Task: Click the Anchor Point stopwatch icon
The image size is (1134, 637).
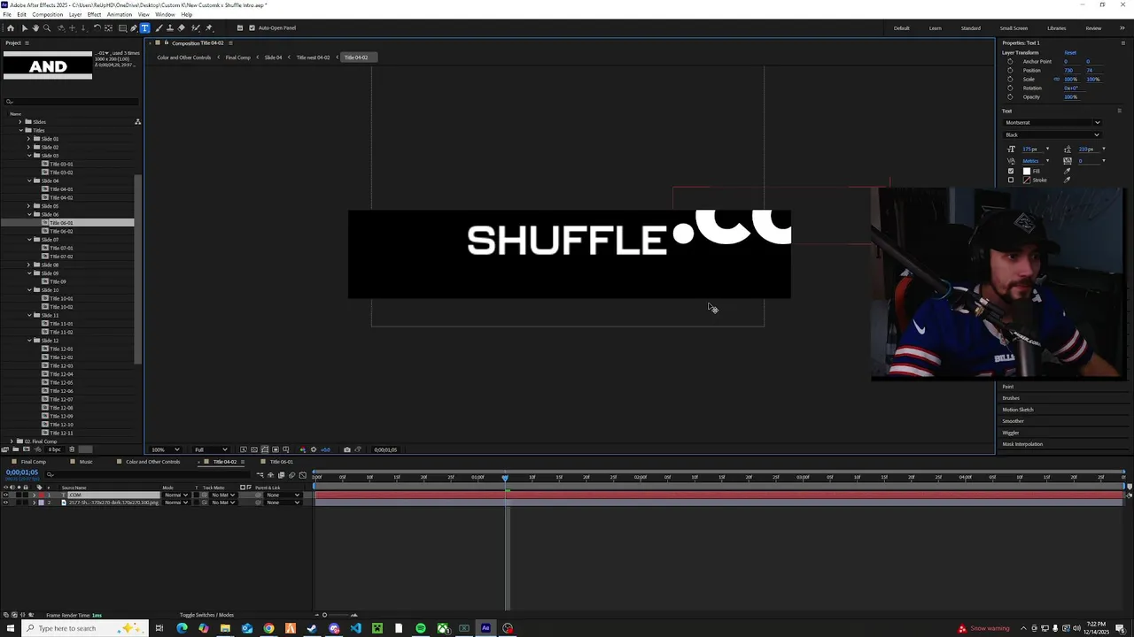Action: [x=1010, y=61]
